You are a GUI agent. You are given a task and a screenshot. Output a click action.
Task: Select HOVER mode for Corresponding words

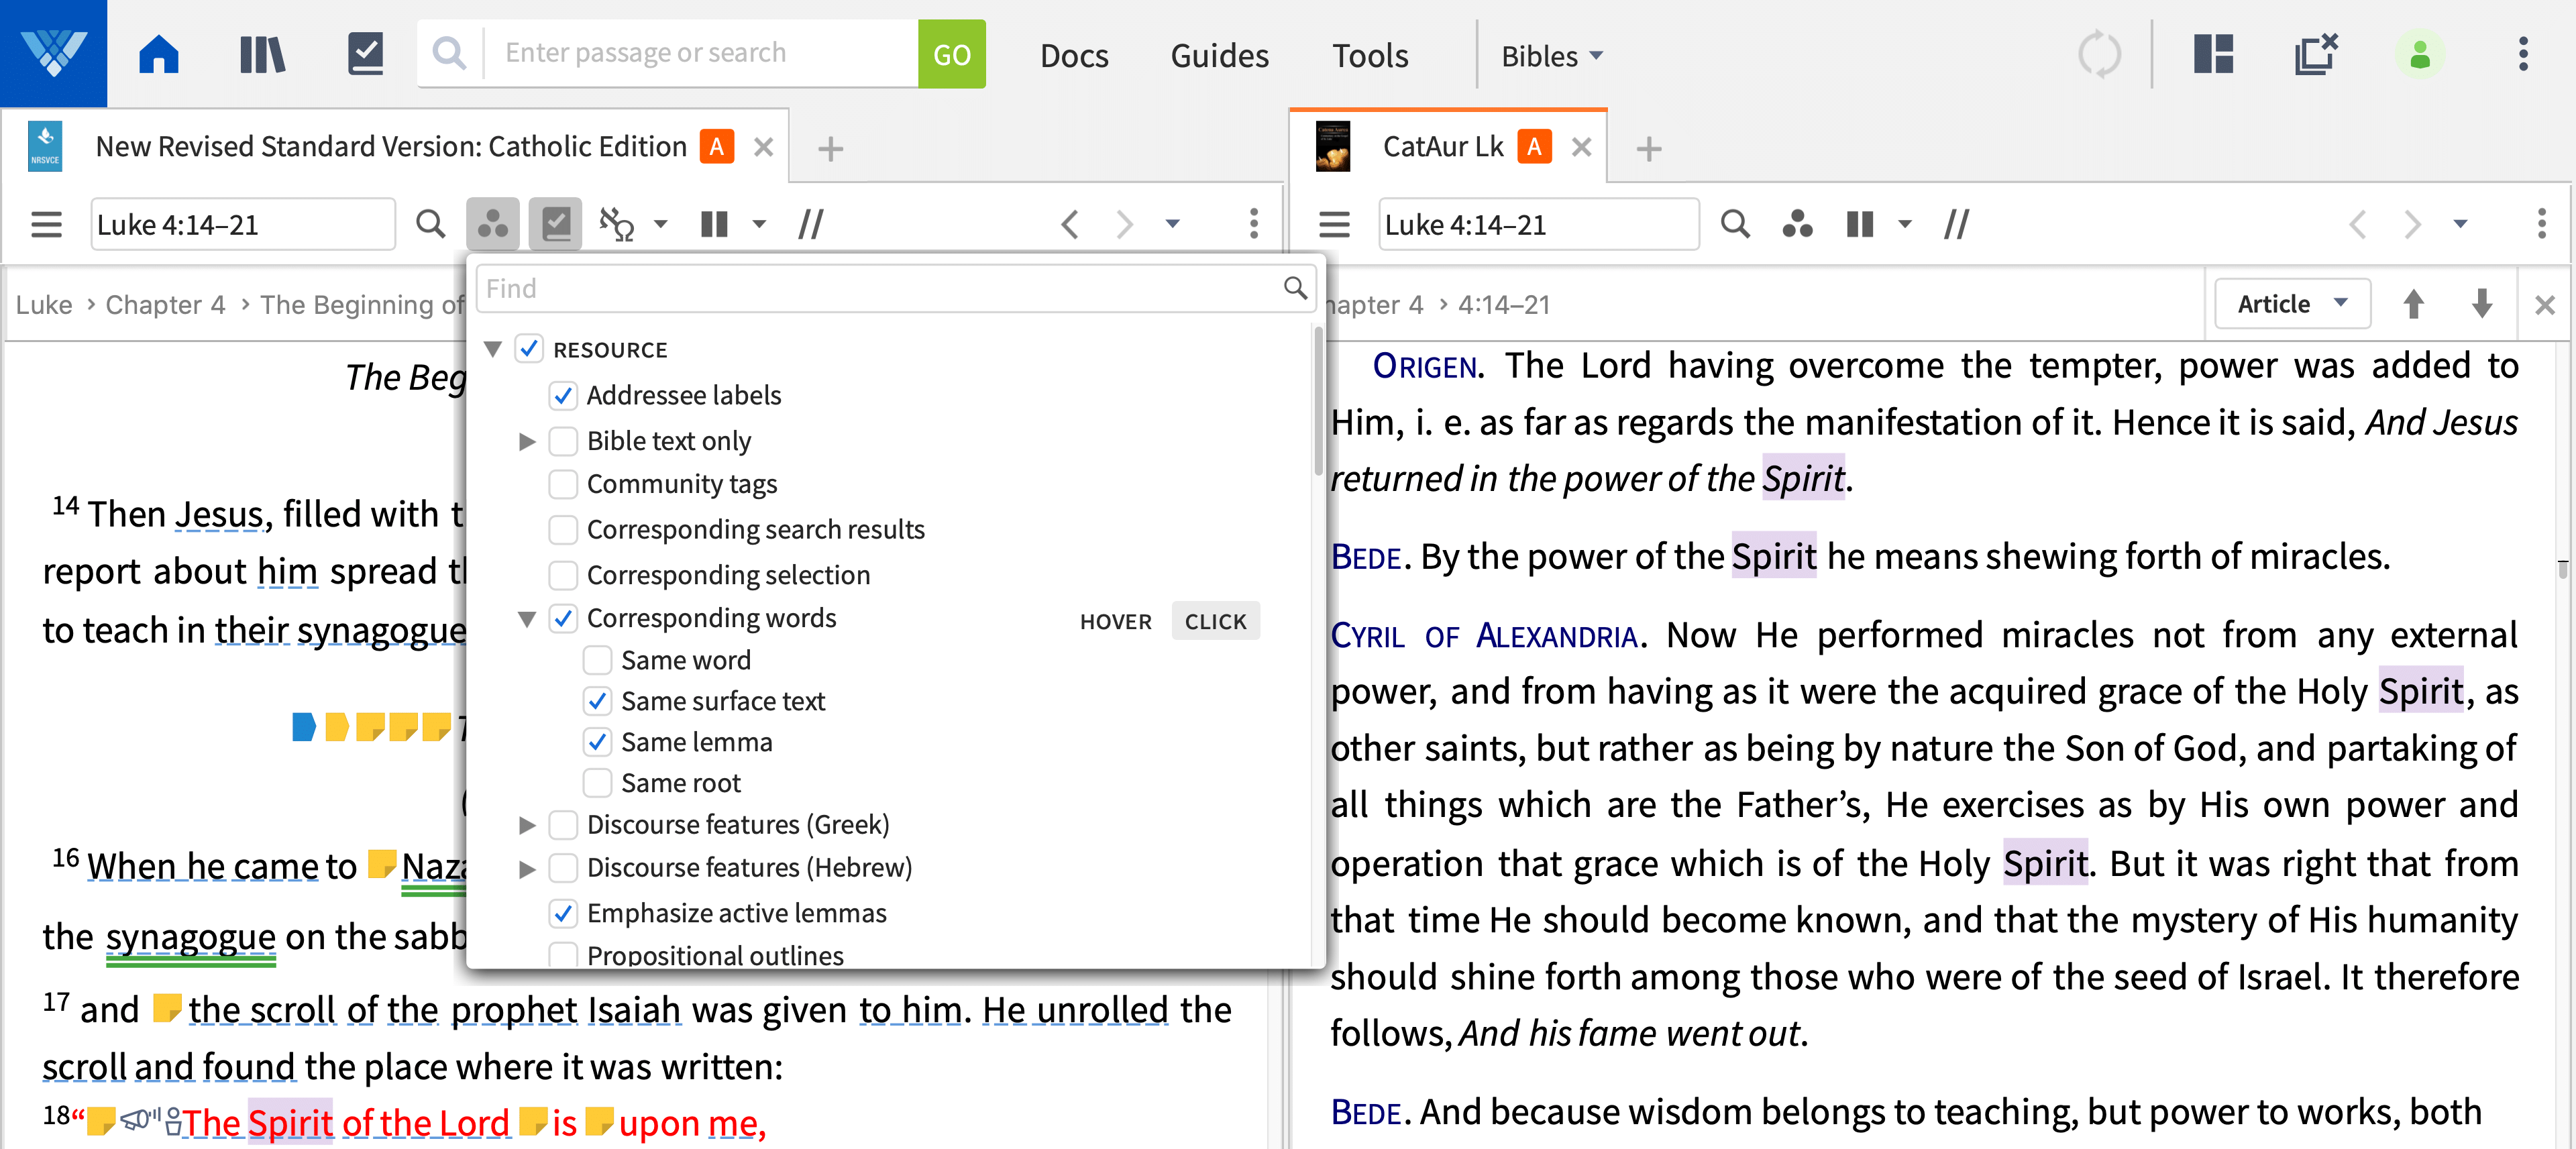click(x=1115, y=621)
